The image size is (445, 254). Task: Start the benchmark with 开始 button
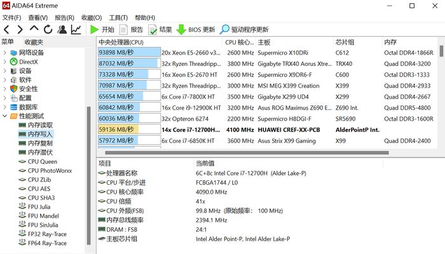(x=102, y=29)
